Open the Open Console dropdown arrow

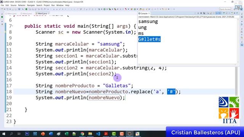pos(234,13)
